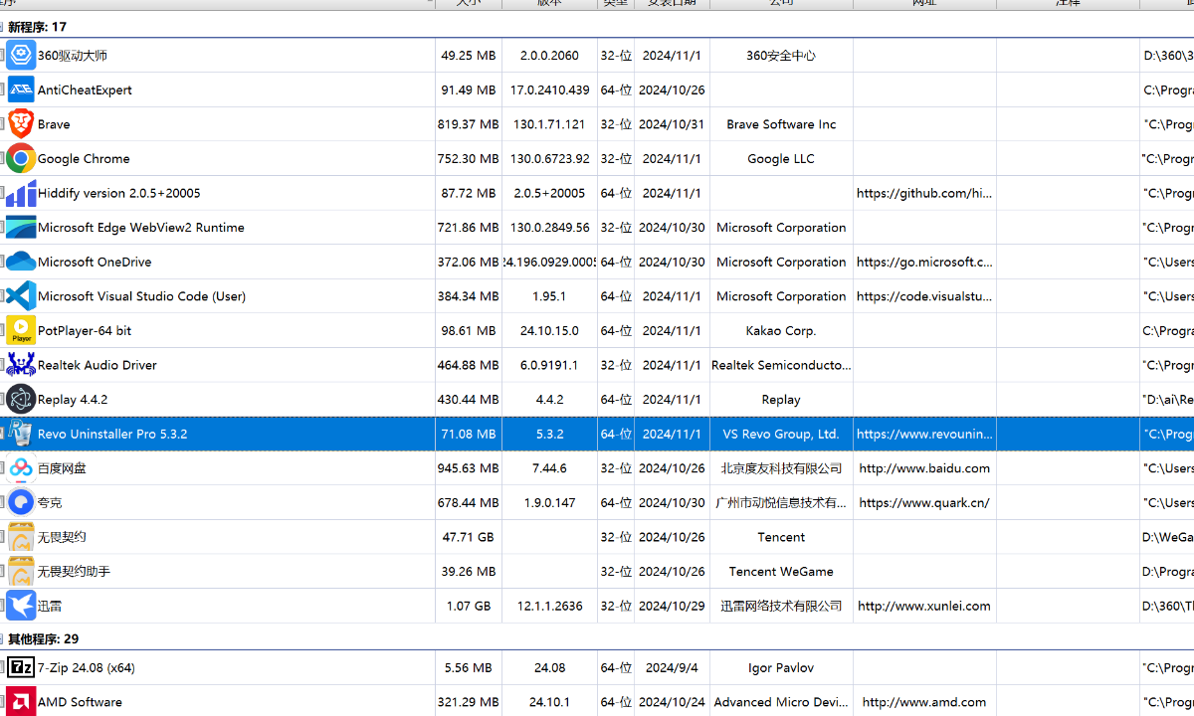1194x716 pixels.
Task: Click the 无畏契约助手 icon
Action: tap(21, 571)
